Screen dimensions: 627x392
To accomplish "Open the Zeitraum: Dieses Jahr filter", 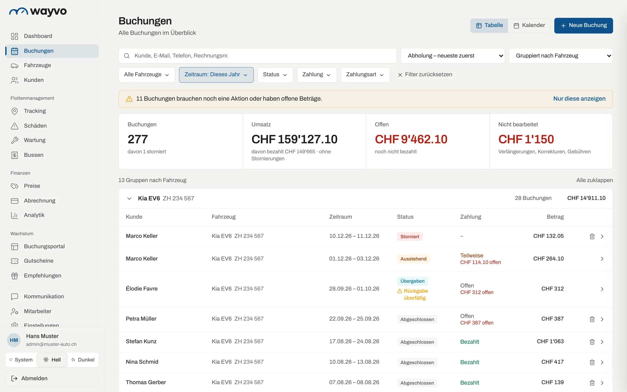I will [x=216, y=75].
